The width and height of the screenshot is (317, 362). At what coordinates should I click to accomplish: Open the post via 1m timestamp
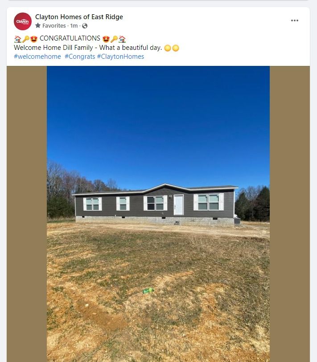(x=74, y=26)
